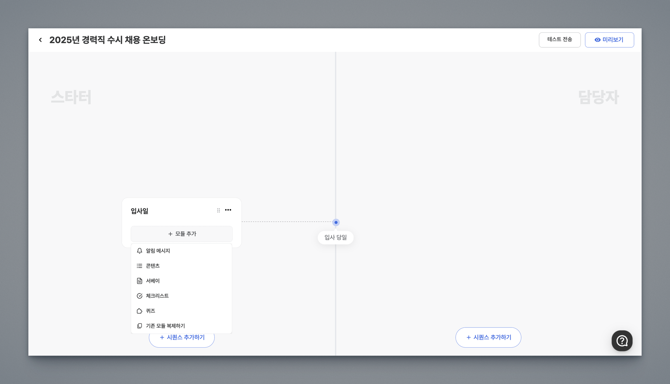Click the check-circle icon for 체크리스트
The width and height of the screenshot is (670, 384).
(x=139, y=296)
